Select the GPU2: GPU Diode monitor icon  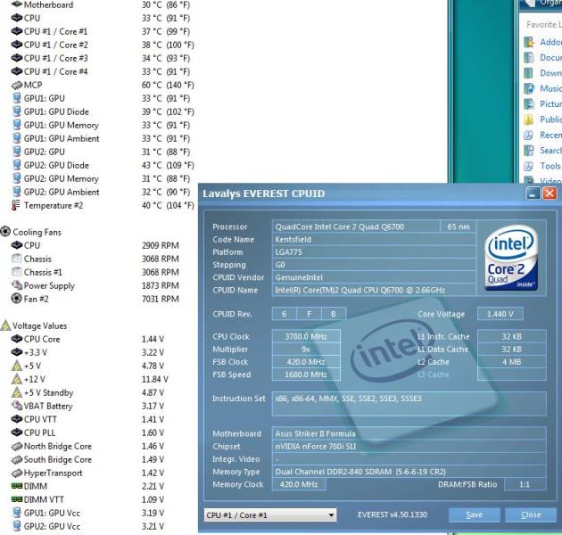(16, 165)
